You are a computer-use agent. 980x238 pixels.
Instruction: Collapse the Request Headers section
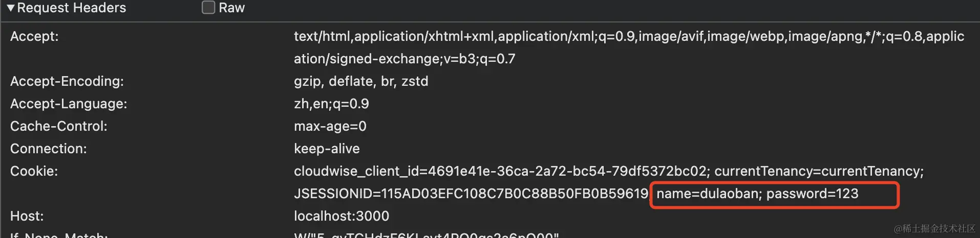[x=11, y=8]
